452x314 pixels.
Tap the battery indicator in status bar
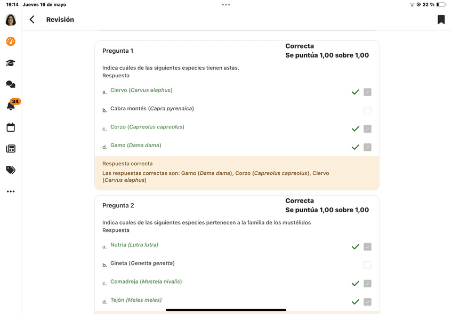(441, 4)
